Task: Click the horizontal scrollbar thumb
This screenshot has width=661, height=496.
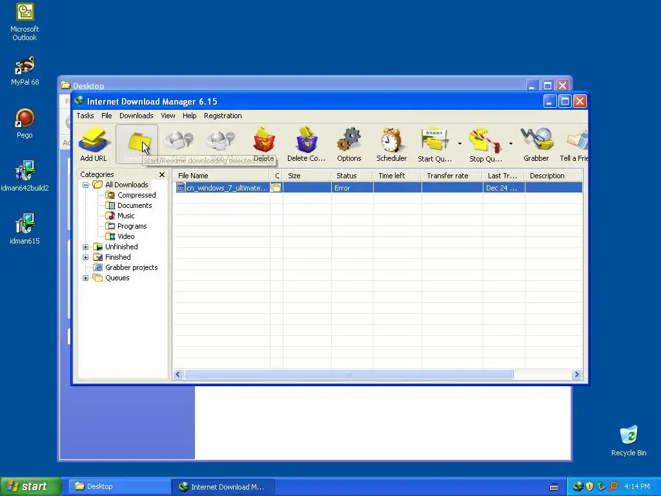Action: point(349,375)
